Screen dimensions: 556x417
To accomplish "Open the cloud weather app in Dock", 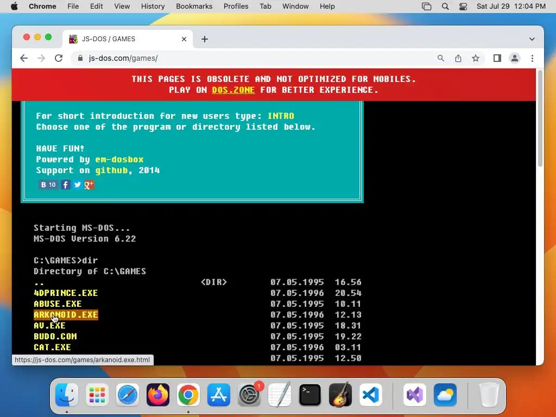I will [445, 395].
